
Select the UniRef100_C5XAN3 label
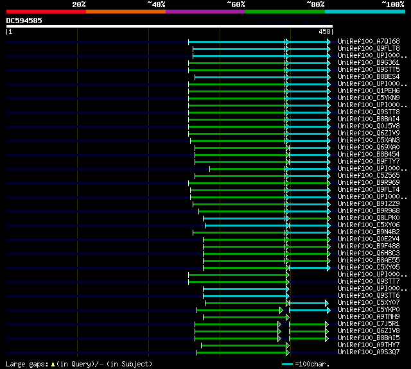pos(369,141)
